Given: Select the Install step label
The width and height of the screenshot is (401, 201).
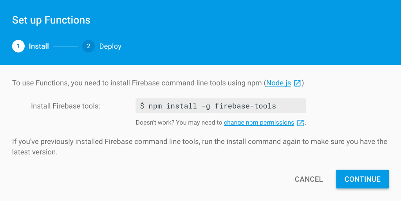Looking at the screenshot, I should (39, 46).
